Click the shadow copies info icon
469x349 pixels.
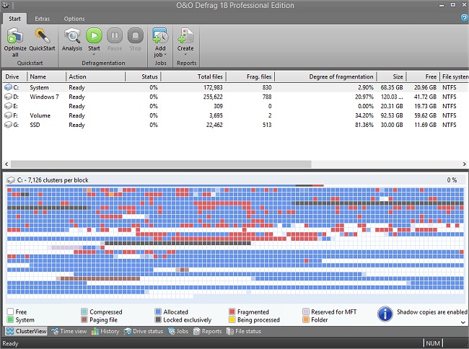point(385,314)
